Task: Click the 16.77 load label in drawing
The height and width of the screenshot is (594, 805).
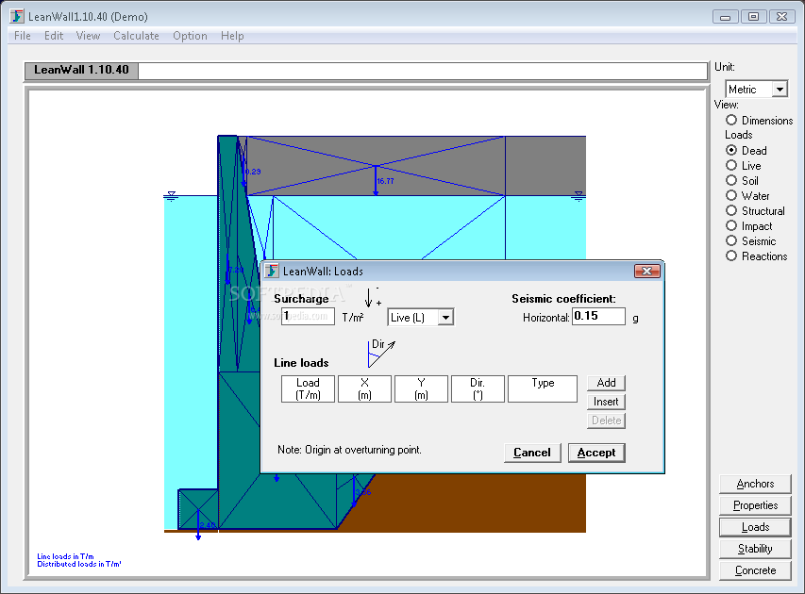Action: click(386, 181)
